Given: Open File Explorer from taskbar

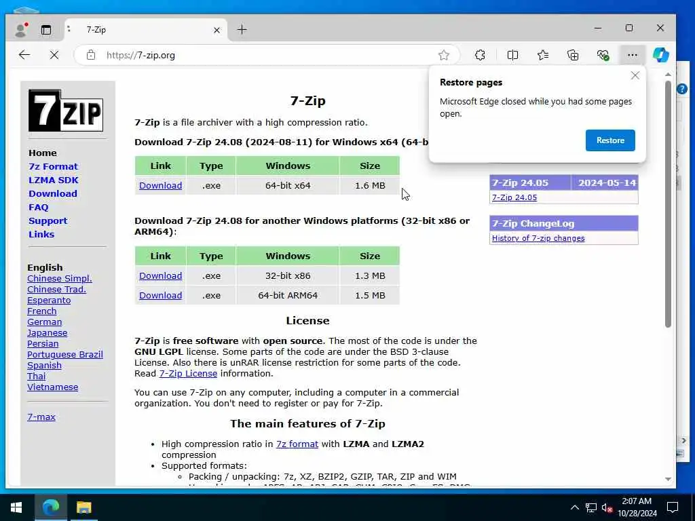Looking at the screenshot, I should [x=83, y=507].
